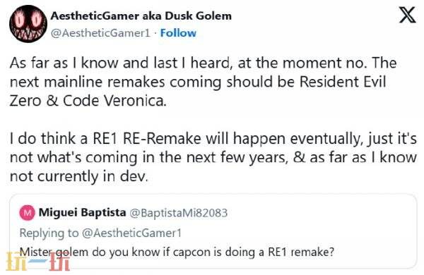Click the display name AestheticGamer aka Dusk Golem

pyautogui.click(x=141, y=16)
